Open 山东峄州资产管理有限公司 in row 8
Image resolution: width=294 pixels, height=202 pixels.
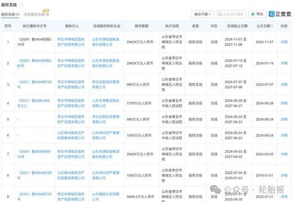click(106, 175)
